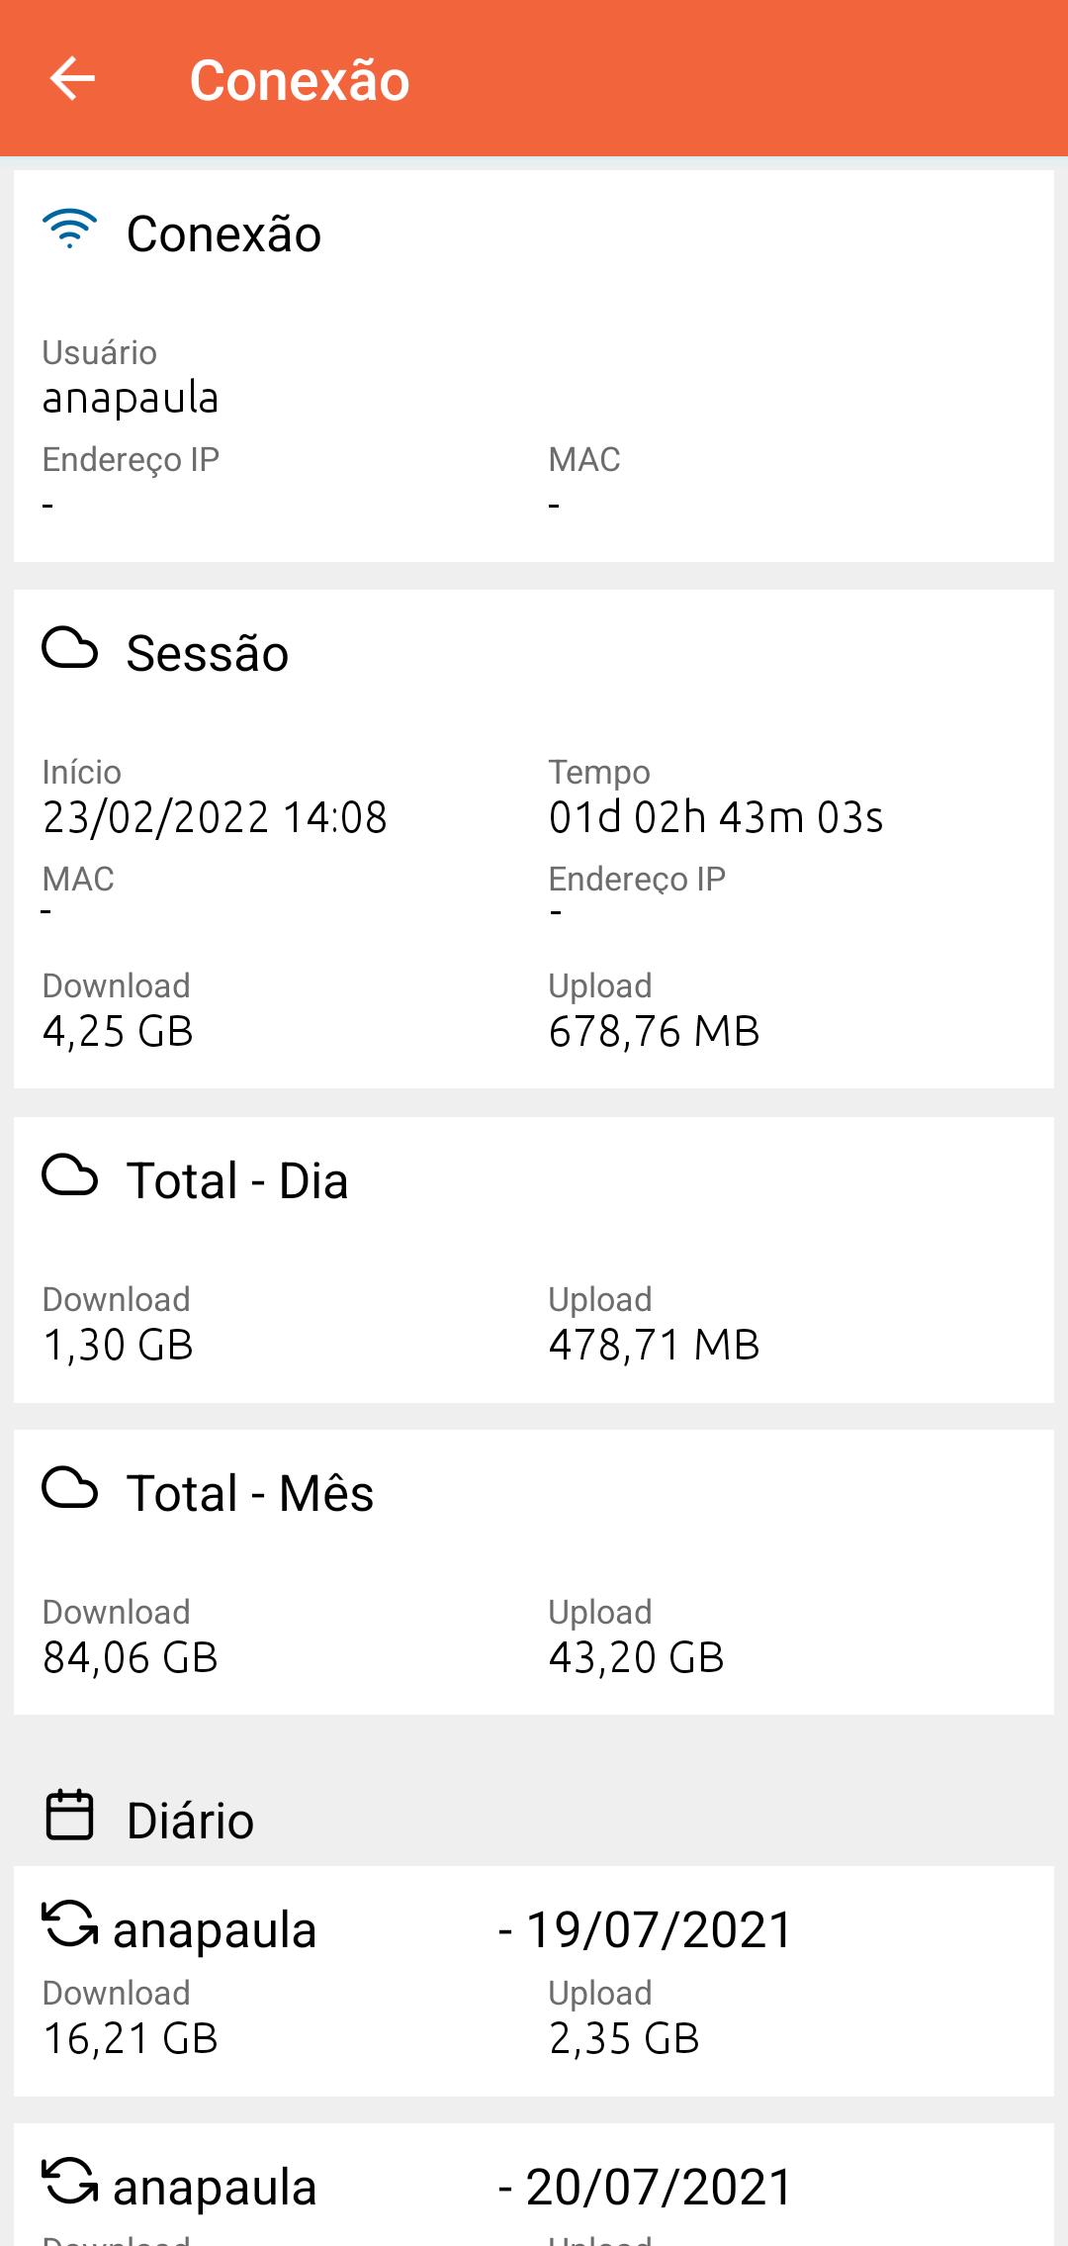Select daily download total 1,30 GB
This screenshot has height=2246, width=1068.
coord(118,1346)
